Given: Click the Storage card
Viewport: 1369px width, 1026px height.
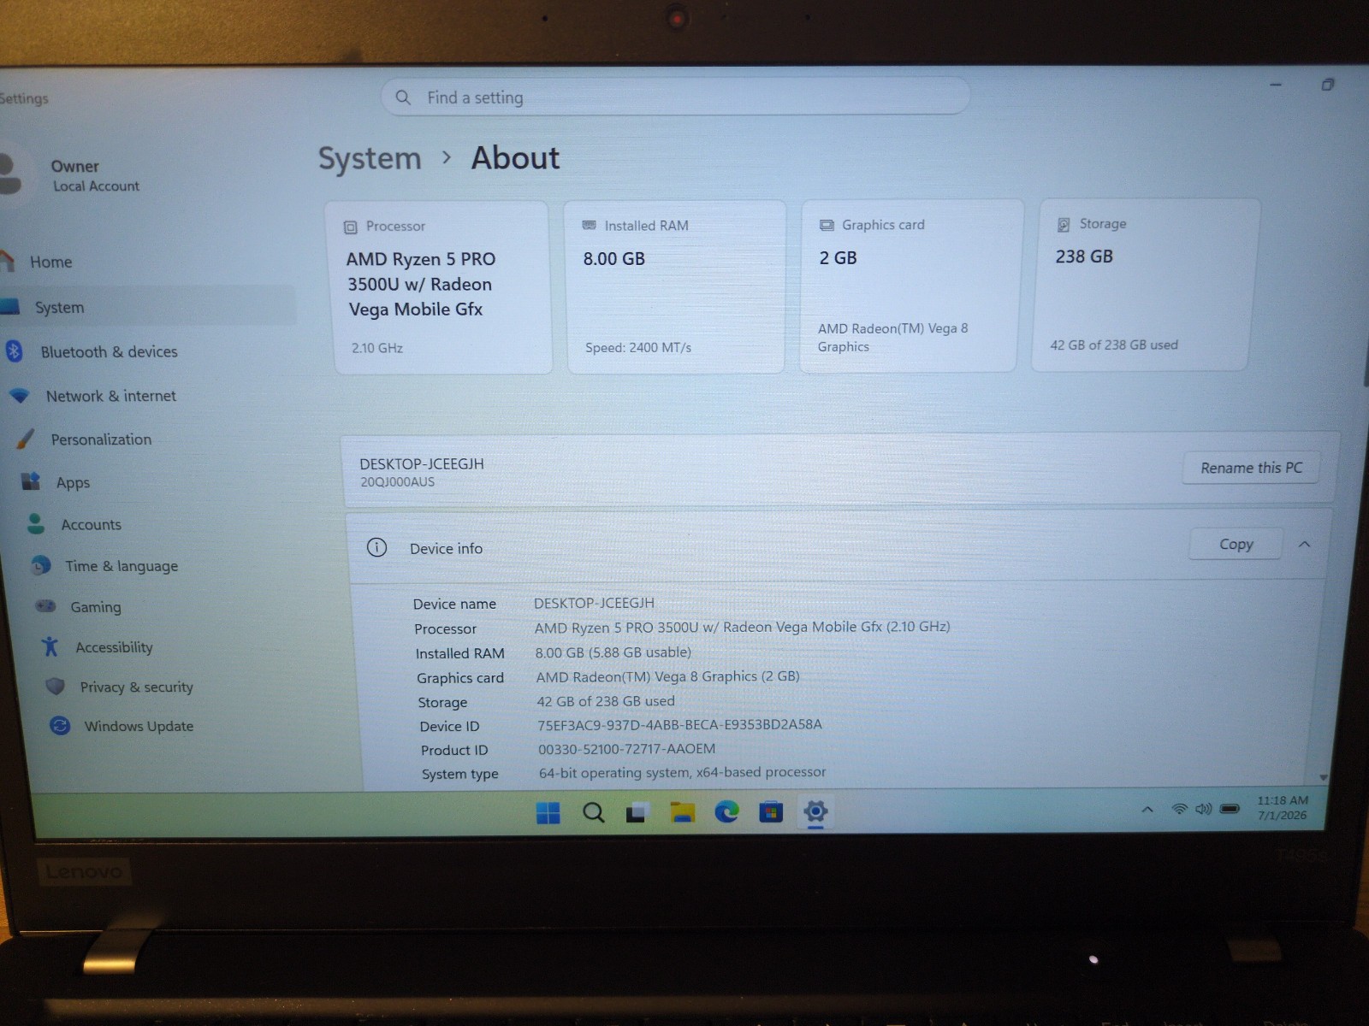Looking at the screenshot, I should (1147, 285).
